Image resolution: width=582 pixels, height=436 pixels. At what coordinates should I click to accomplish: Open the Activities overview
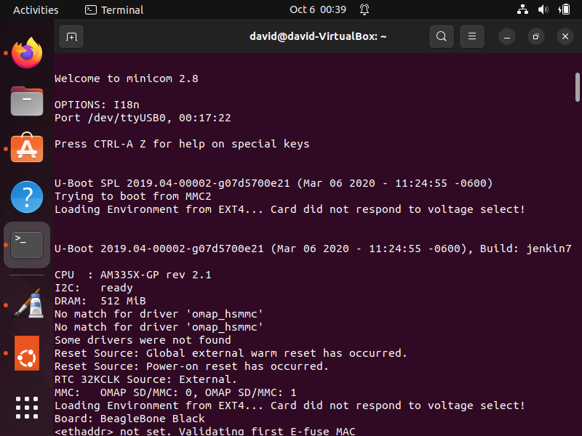[x=36, y=10]
